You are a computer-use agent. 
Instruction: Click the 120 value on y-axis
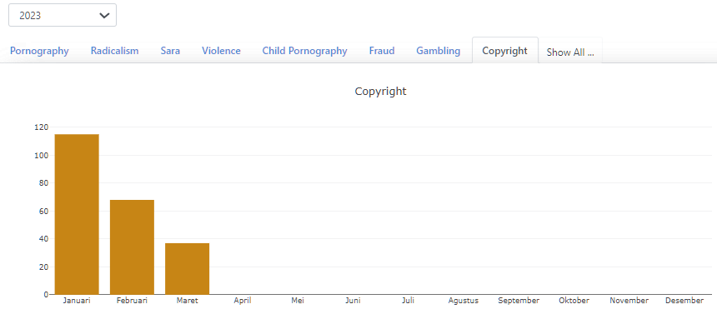coord(41,127)
